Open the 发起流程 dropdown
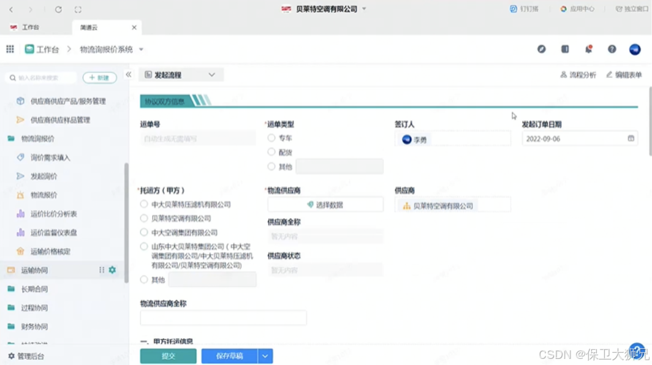 point(181,74)
